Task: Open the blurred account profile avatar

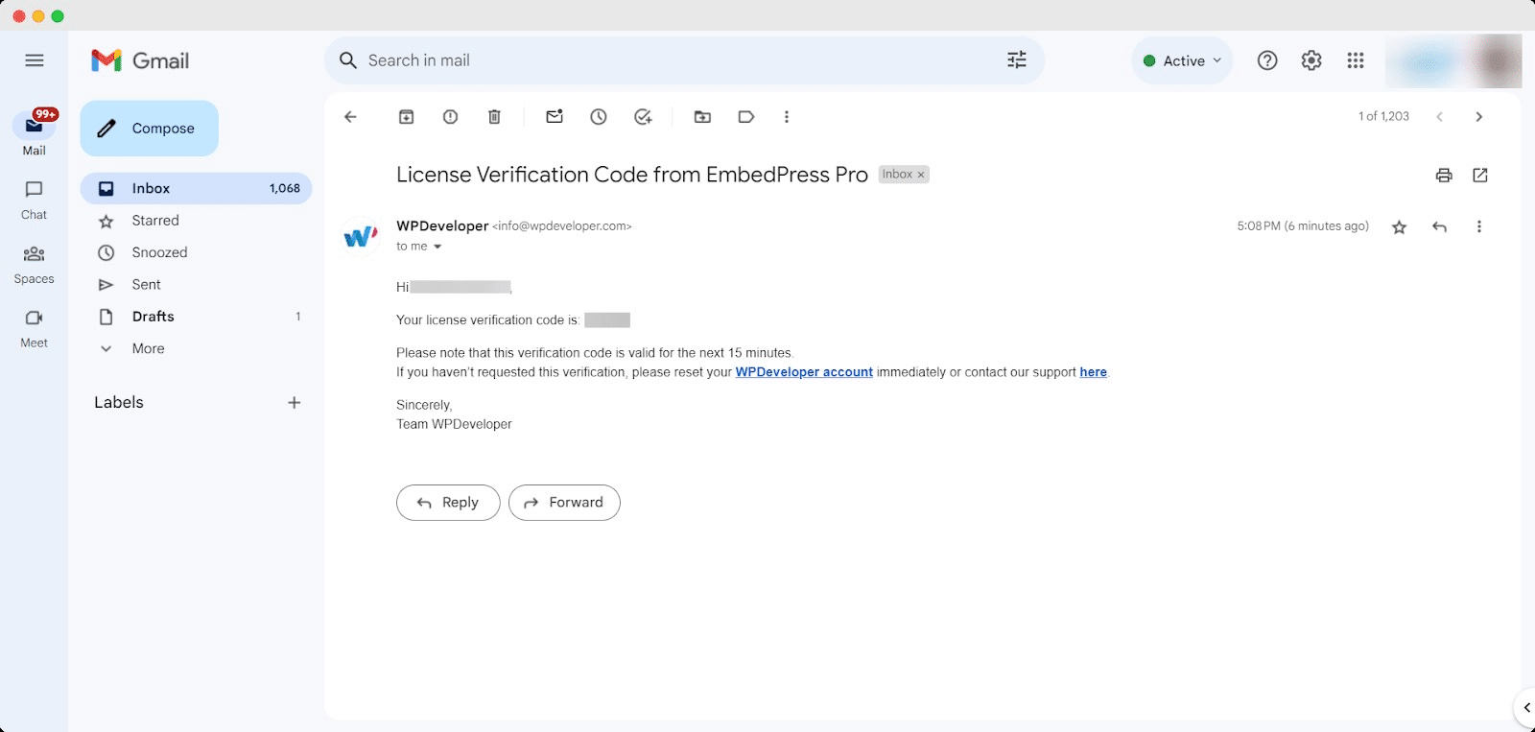Action: pyautogui.click(x=1497, y=60)
